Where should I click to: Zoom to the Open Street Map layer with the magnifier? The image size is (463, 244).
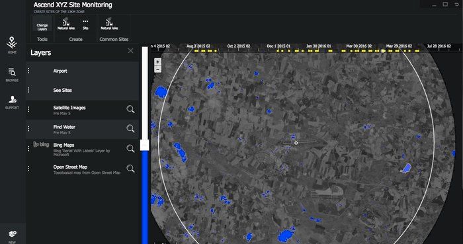click(130, 169)
